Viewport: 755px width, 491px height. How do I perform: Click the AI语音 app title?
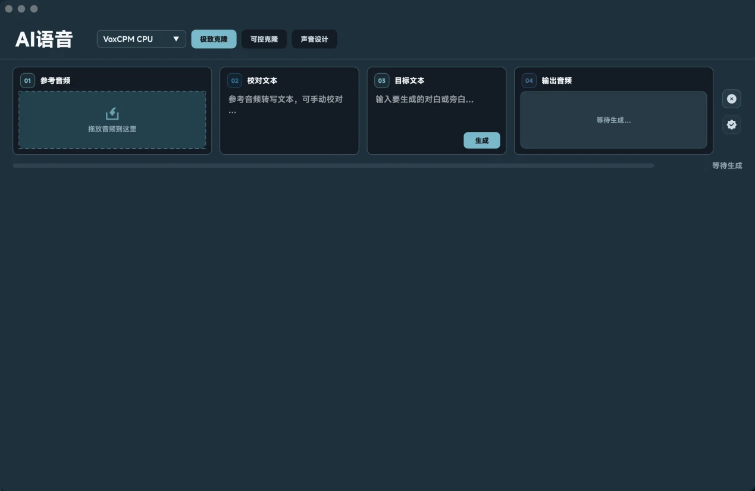[x=44, y=39]
